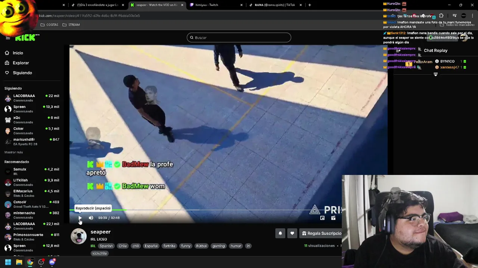
Task: Open Google Chrome from the taskbar
Action: coord(30,262)
